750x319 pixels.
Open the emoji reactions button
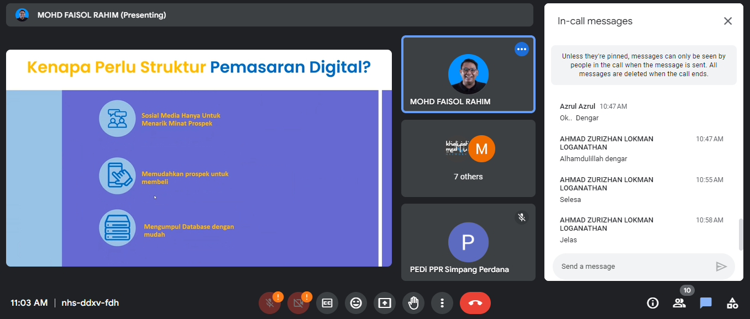pyautogui.click(x=356, y=303)
